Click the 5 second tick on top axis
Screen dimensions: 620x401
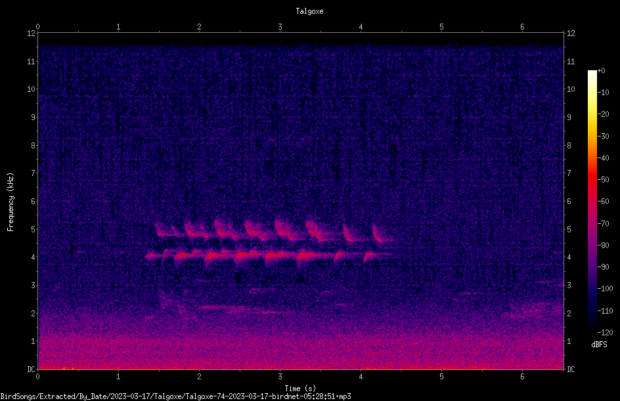[441, 27]
